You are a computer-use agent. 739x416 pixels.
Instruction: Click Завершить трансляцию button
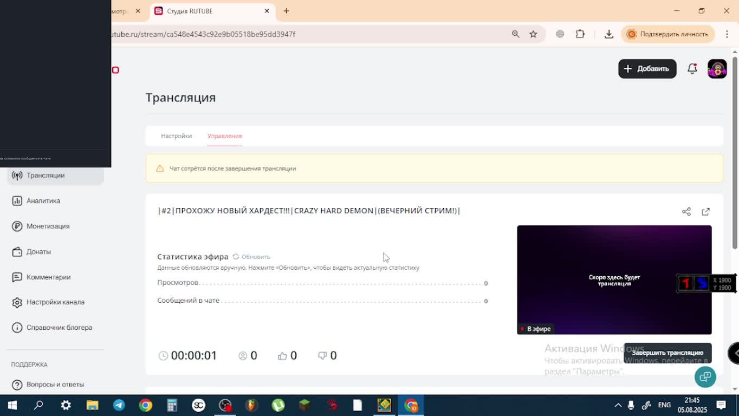tap(667, 353)
